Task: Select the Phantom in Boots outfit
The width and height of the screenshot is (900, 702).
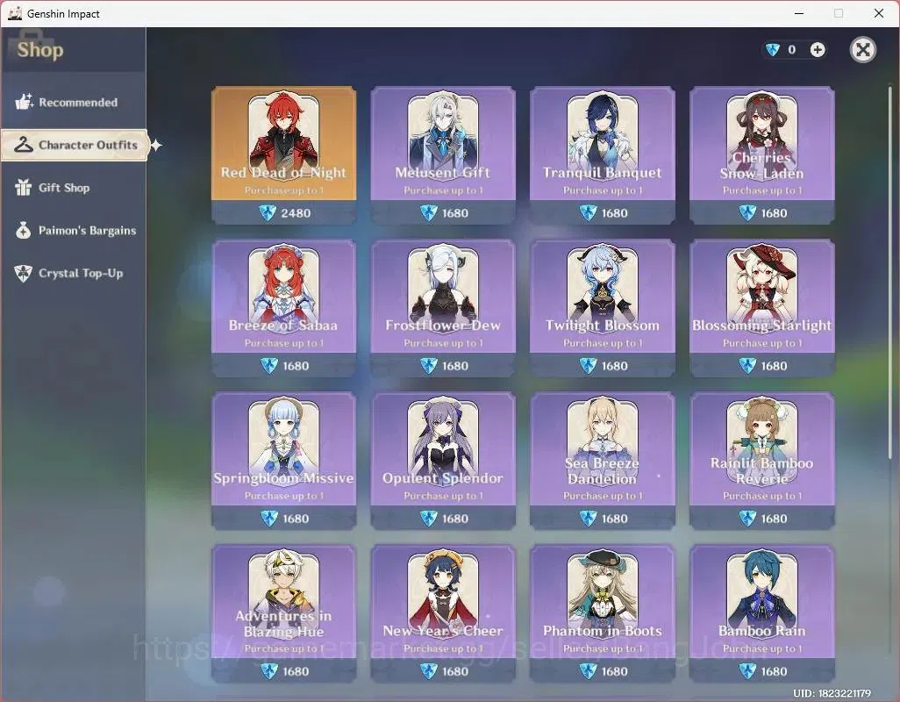Action: pyautogui.click(x=602, y=613)
